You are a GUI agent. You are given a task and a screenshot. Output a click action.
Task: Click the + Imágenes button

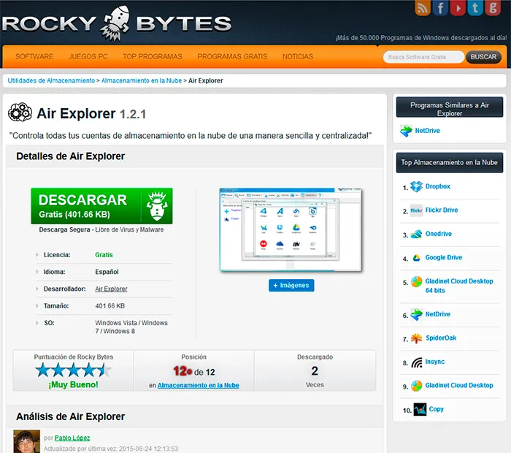pos(291,286)
